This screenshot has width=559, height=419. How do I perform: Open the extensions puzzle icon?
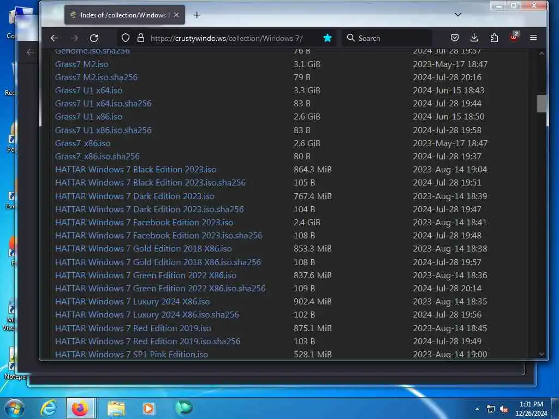click(x=494, y=38)
